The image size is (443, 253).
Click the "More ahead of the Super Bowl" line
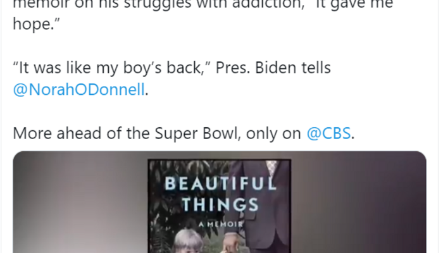(x=120, y=133)
